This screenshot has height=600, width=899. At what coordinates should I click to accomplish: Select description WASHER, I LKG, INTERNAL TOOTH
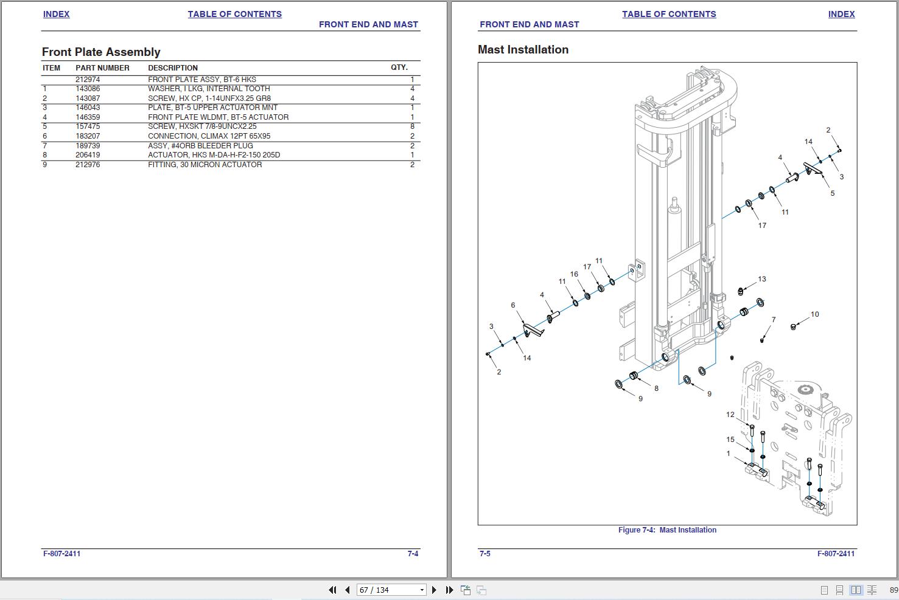click(209, 89)
